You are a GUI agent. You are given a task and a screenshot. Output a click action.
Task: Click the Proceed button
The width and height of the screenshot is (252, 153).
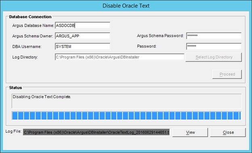pyautogui.click(x=227, y=74)
